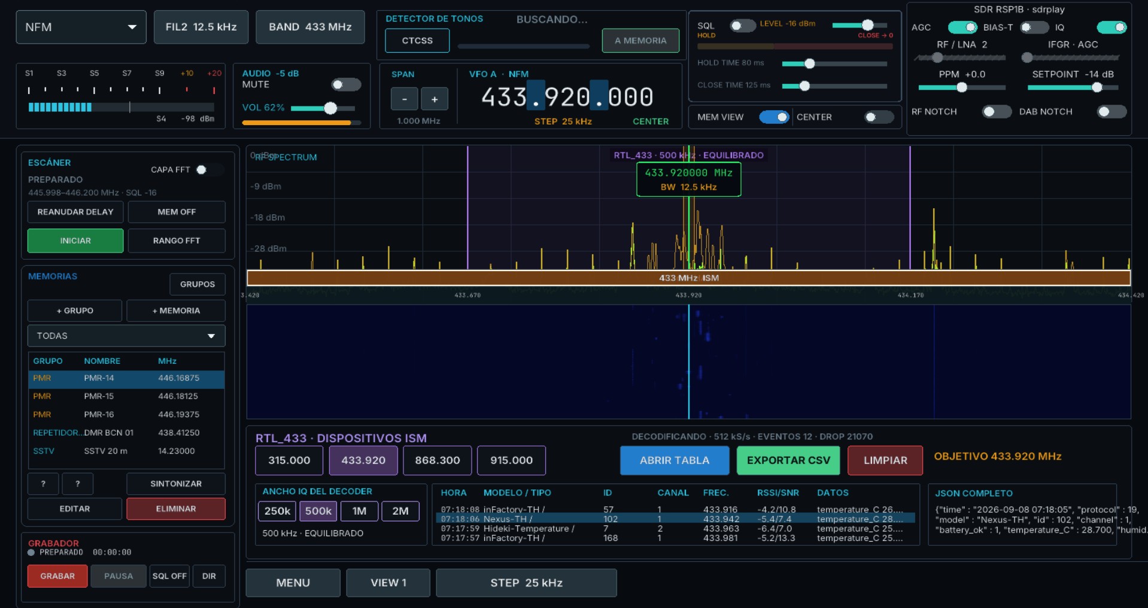Viewport: 1148px width, 608px height.
Task: Set decoder IQ width to 500k
Action: coord(318,511)
